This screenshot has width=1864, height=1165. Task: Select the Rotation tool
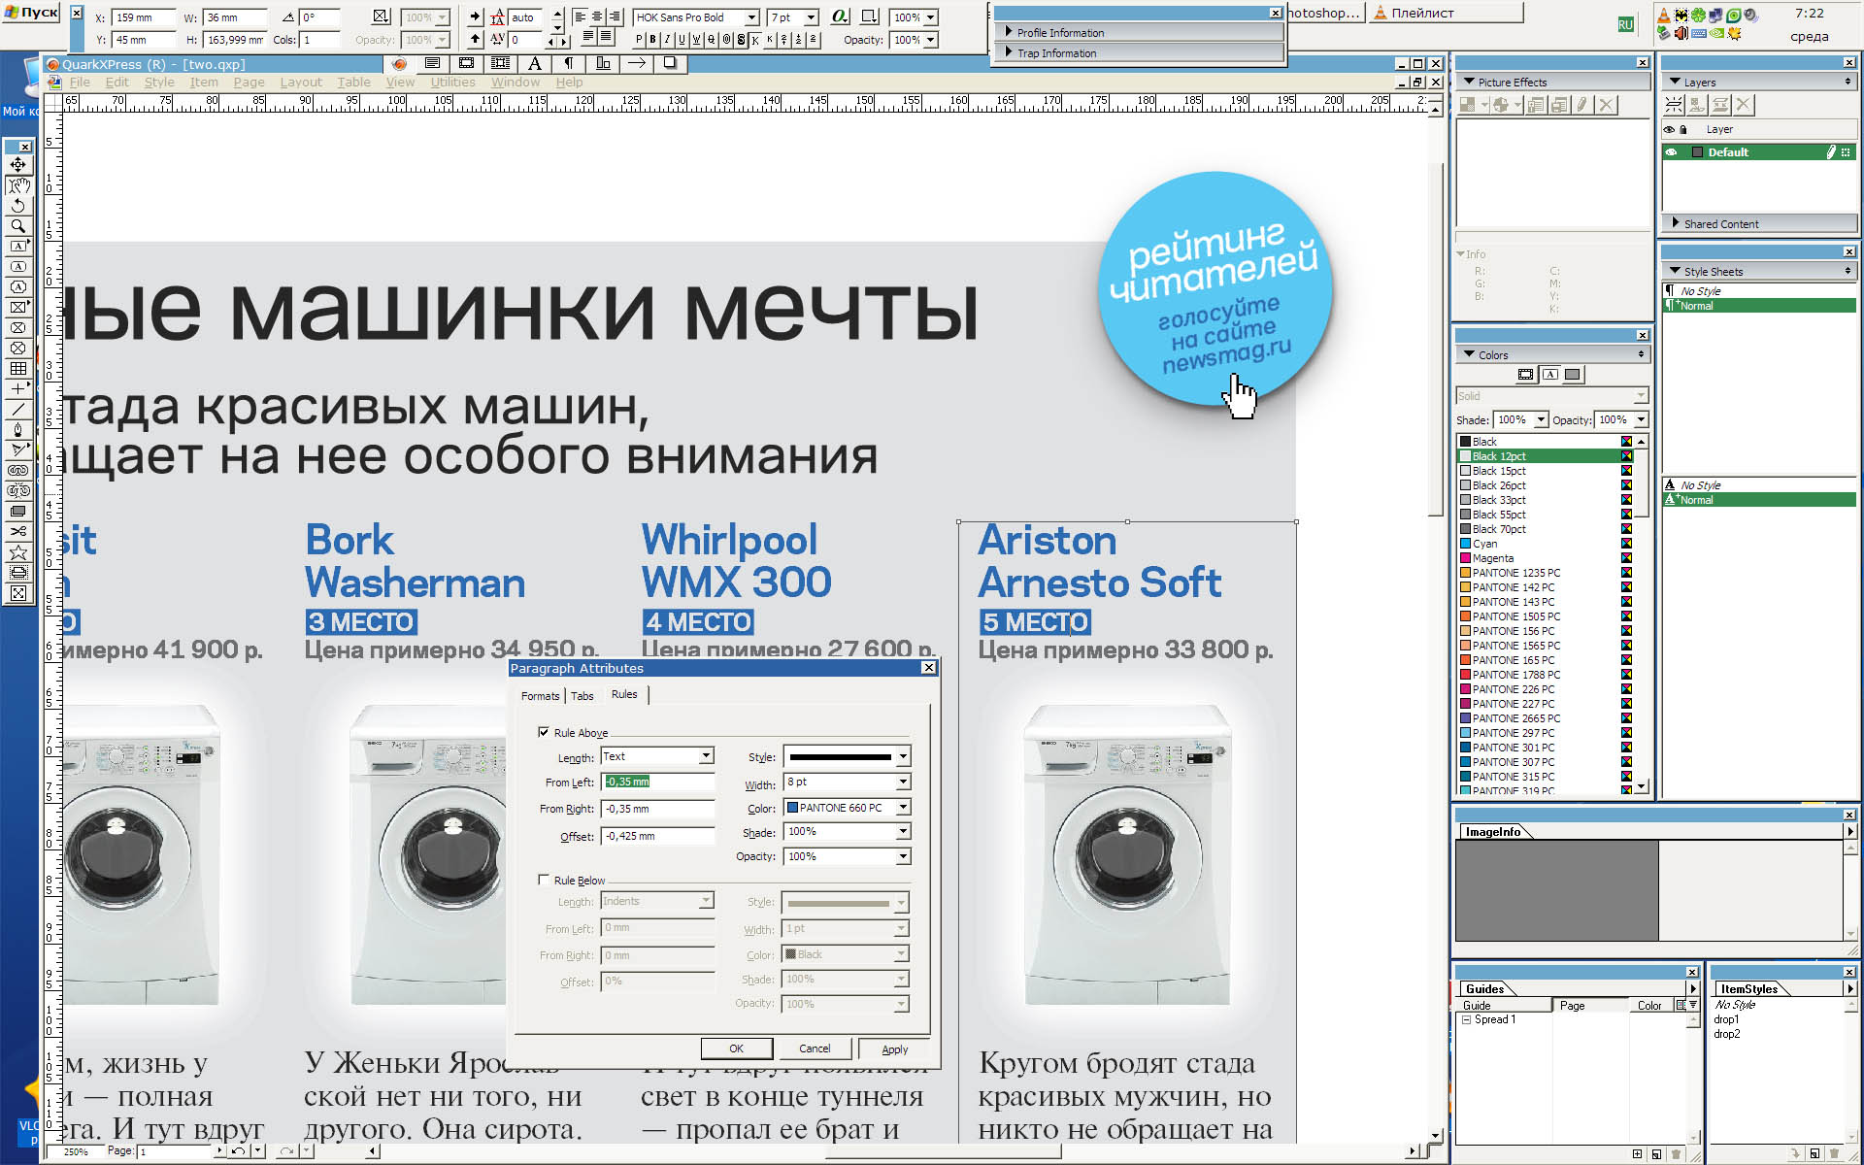[18, 206]
